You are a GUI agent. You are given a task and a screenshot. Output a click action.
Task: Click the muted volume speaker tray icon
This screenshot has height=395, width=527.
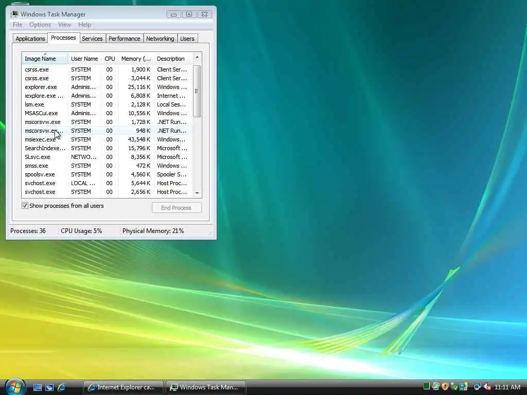click(x=487, y=387)
